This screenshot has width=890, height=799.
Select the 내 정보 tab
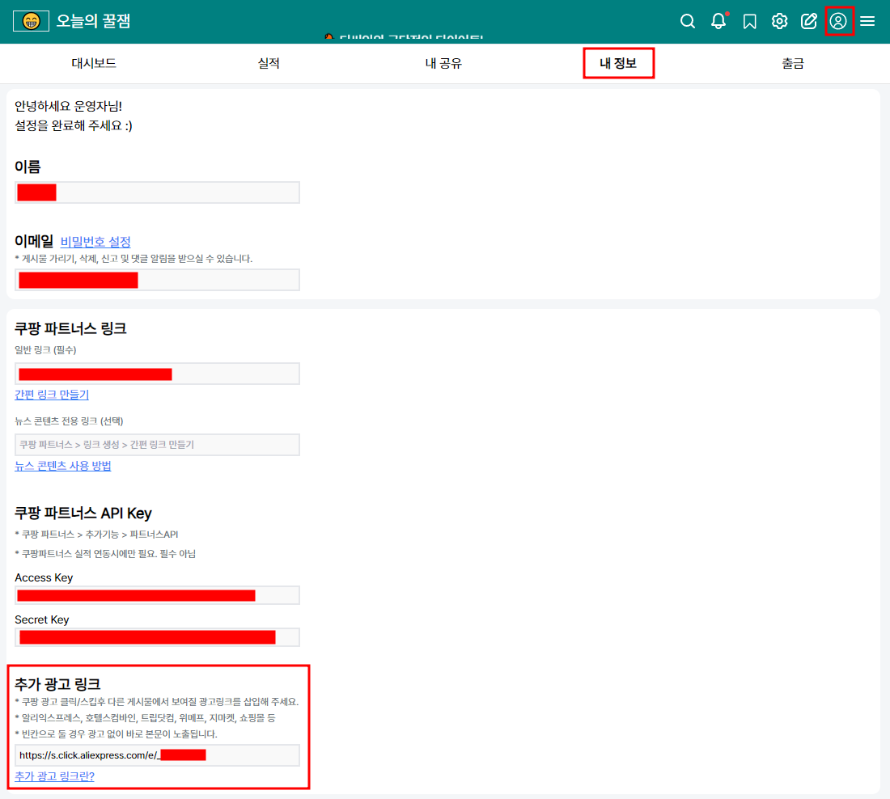click(x=618, y=64)
